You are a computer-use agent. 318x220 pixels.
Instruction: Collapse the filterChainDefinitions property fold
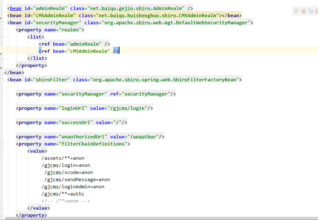[3, 144]
